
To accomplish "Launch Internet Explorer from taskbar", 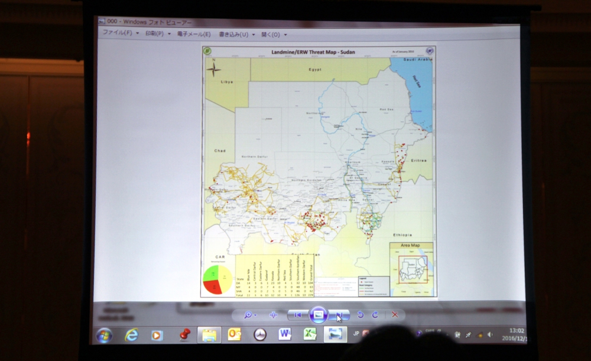I will 131,335.
